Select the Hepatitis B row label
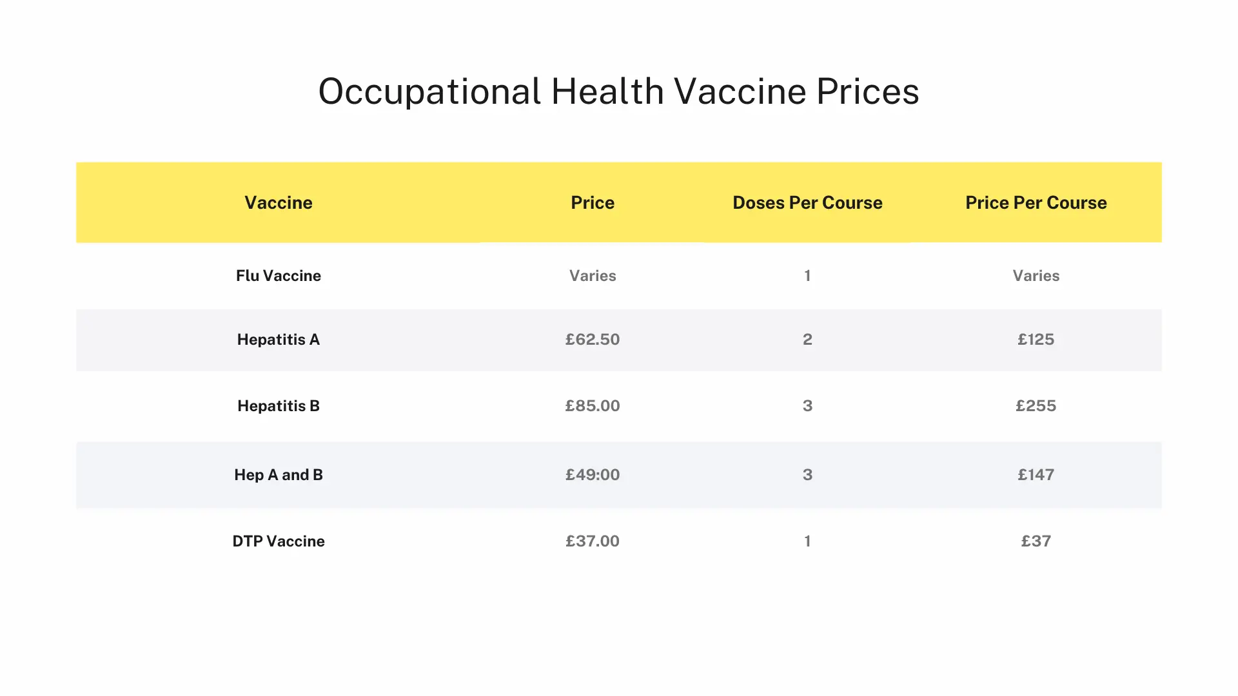 [x=278, y=406]
